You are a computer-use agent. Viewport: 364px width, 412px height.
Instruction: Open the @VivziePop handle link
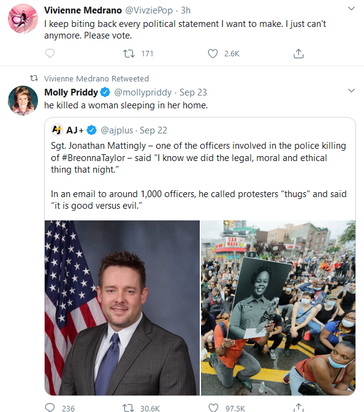148,10
